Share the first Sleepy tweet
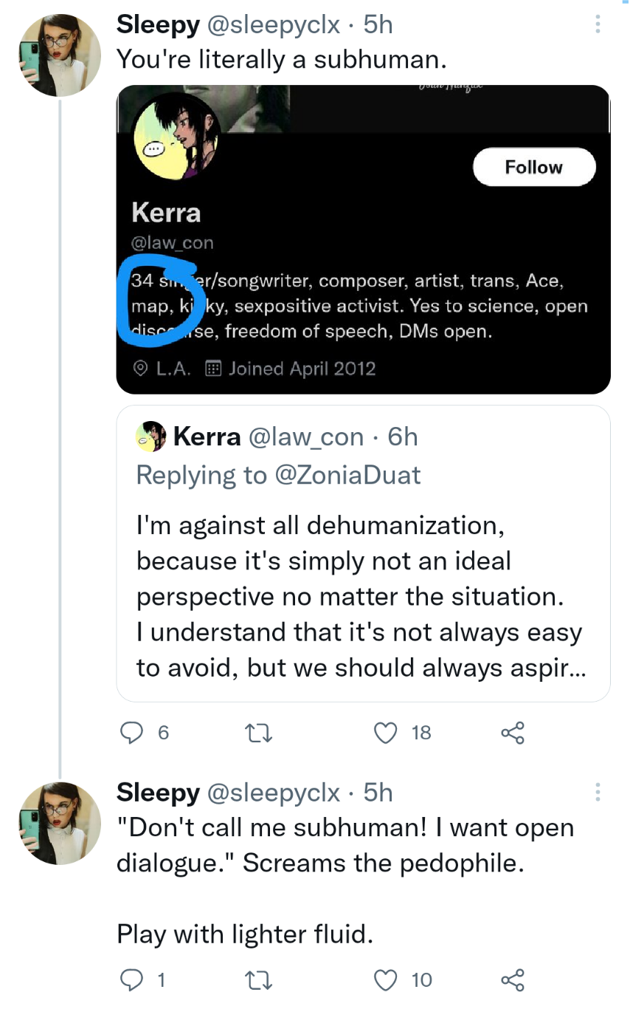 point(512,732)
